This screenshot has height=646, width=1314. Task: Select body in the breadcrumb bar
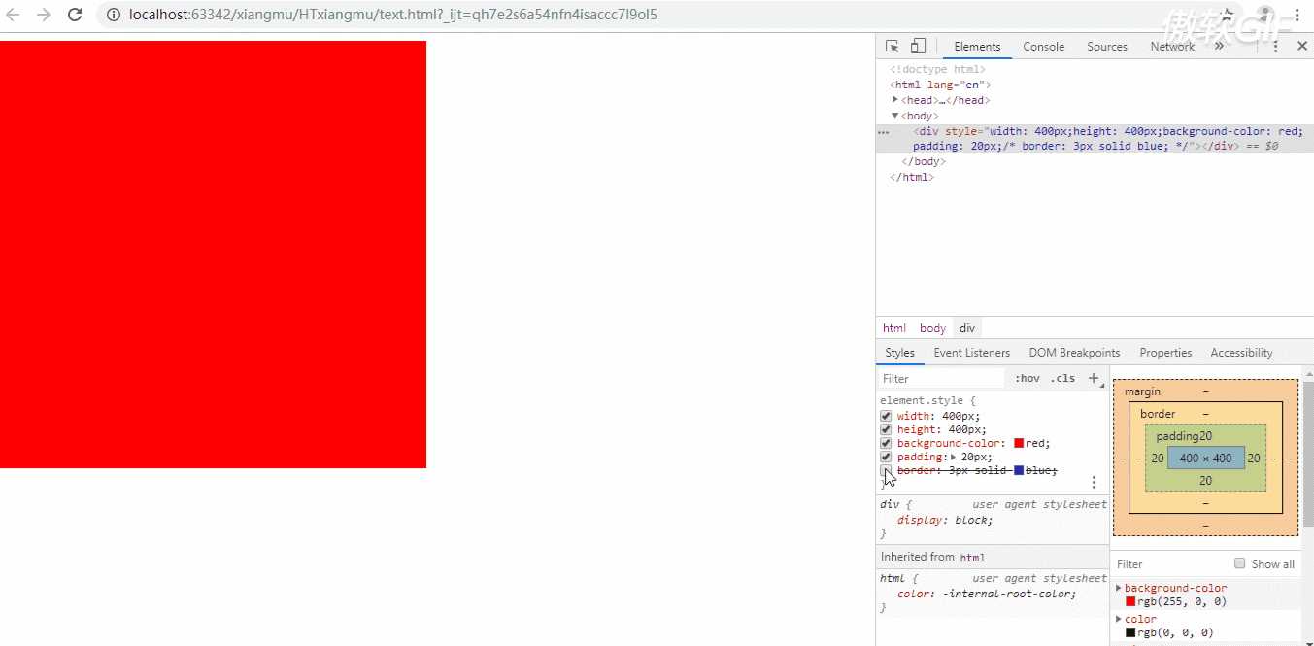tap(932, 328)
